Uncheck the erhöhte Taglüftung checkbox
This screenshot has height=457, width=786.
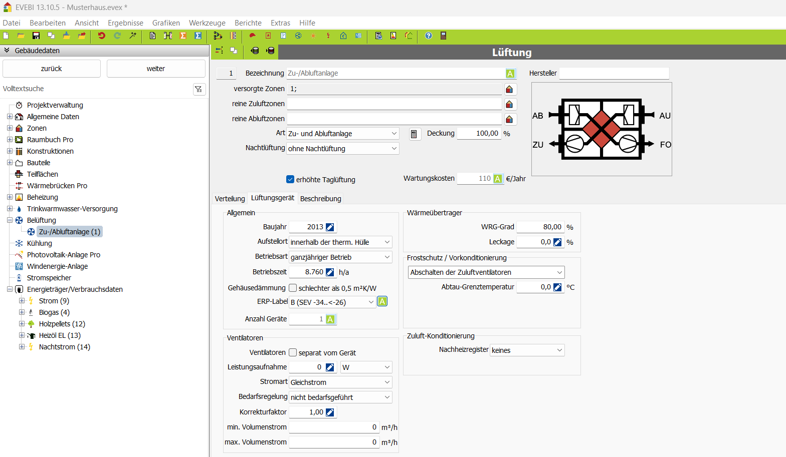click(x=290, y=180)
